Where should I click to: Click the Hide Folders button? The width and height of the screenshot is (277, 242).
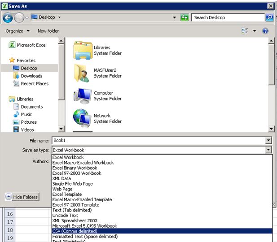[22, 197]
